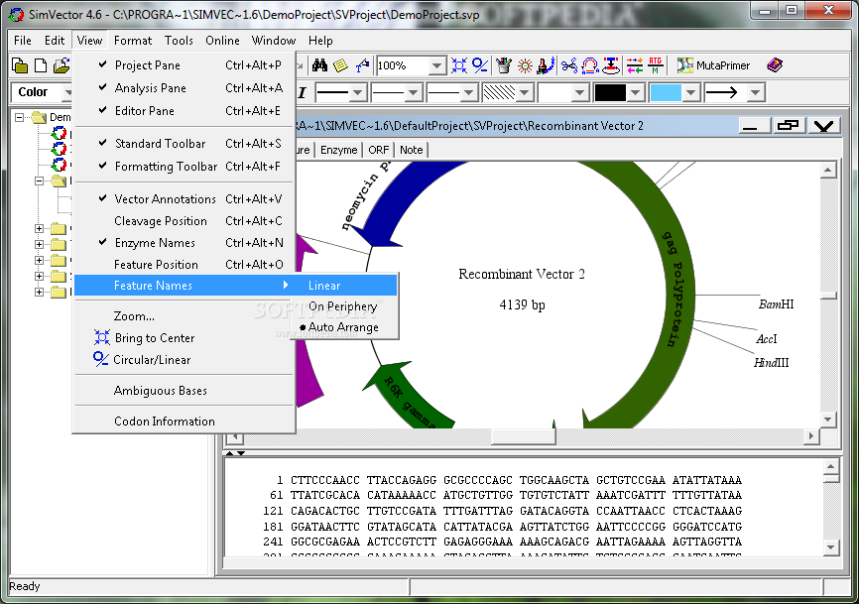
Task: Toggle Formatting Toolbar menu item
Action: 184,167
